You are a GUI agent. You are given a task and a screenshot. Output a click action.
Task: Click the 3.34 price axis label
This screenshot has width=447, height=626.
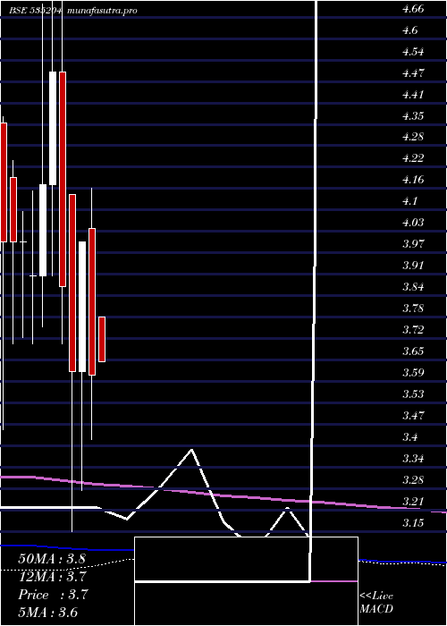tap(413, 459)
